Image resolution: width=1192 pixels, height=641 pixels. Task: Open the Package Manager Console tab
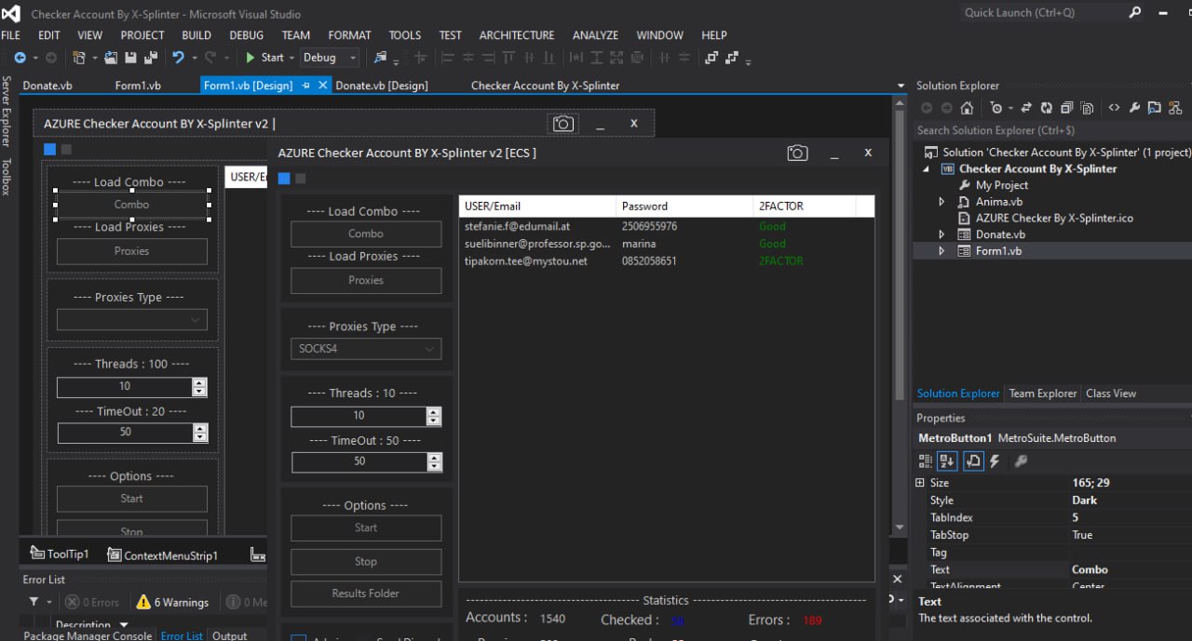coord(88,635)
